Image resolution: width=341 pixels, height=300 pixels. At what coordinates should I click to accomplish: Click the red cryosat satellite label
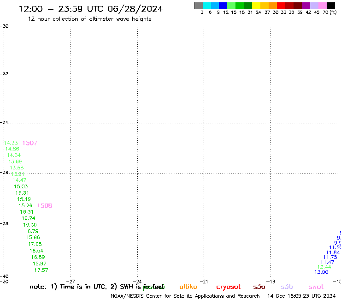point(229,287)
